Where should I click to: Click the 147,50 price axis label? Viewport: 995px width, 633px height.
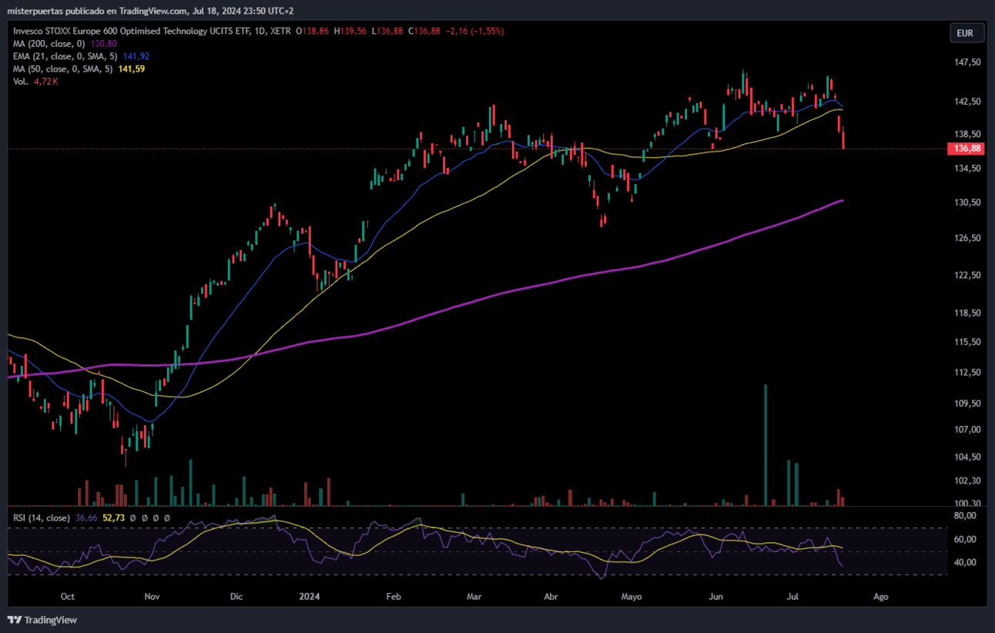tap(966, 62)
